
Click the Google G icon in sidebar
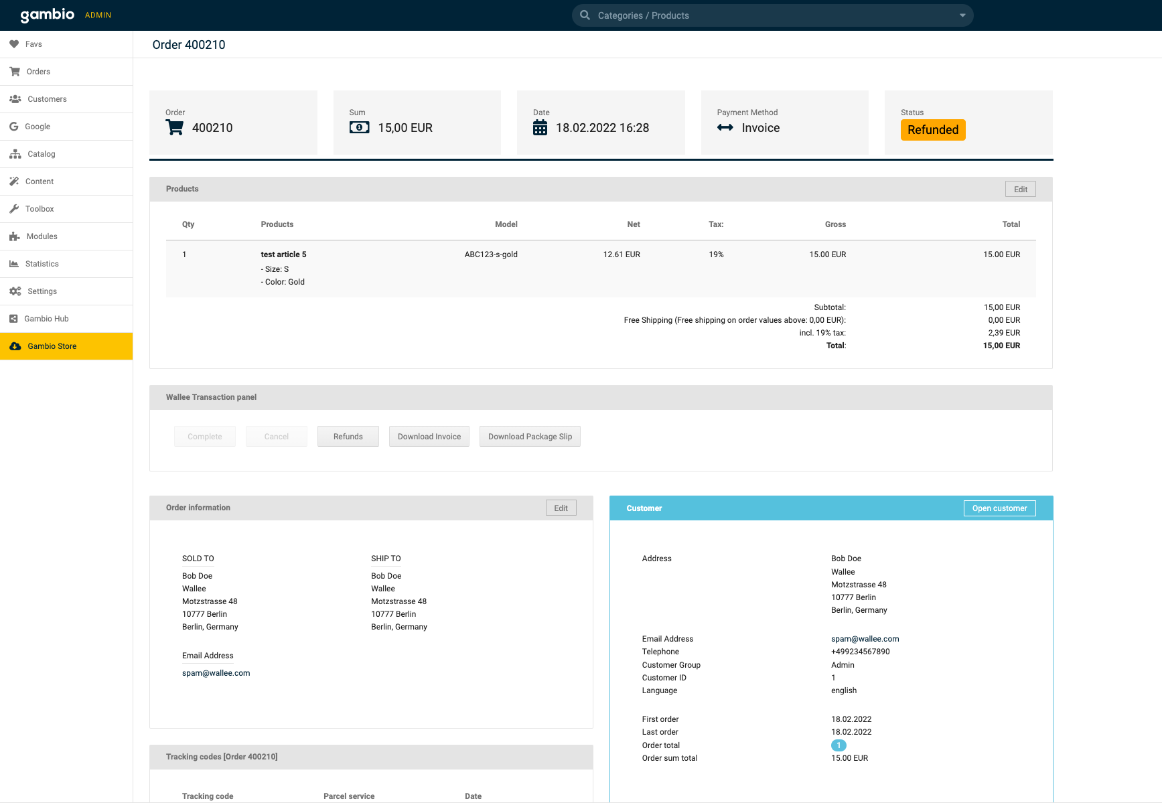(x=14, y=127)
